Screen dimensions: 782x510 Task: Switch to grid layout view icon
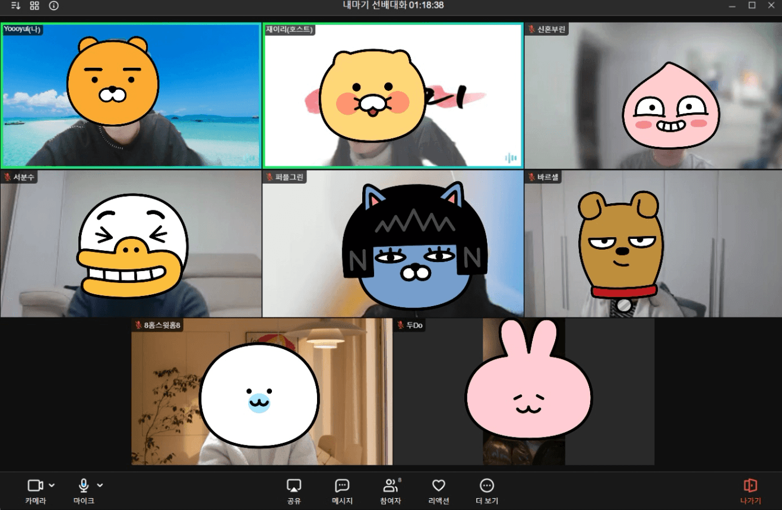pyautogui.click(x=34, y=5)
